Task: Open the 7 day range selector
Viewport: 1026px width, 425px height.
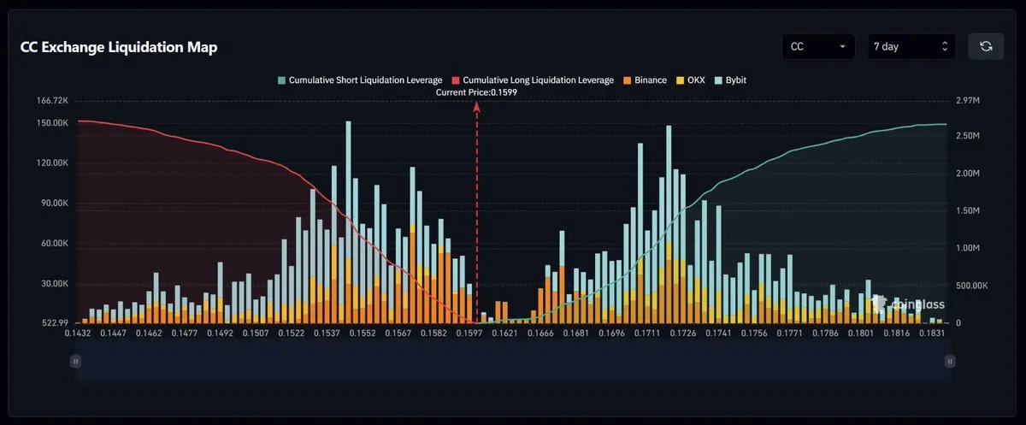Action: (911, 46)
